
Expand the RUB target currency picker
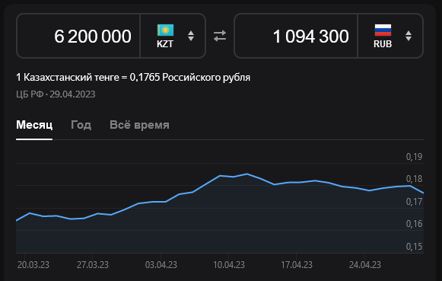pyautogui.click(x=390, y=36)
